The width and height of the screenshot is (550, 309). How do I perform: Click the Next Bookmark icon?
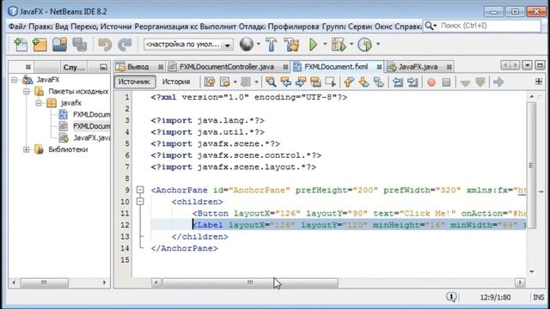click(364, 82)
